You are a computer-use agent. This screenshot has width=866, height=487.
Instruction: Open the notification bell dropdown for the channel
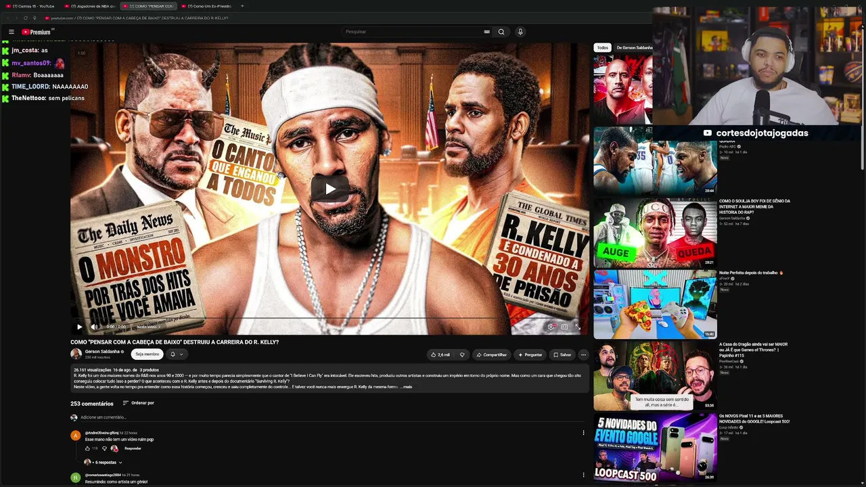click(x=177, y=354)
